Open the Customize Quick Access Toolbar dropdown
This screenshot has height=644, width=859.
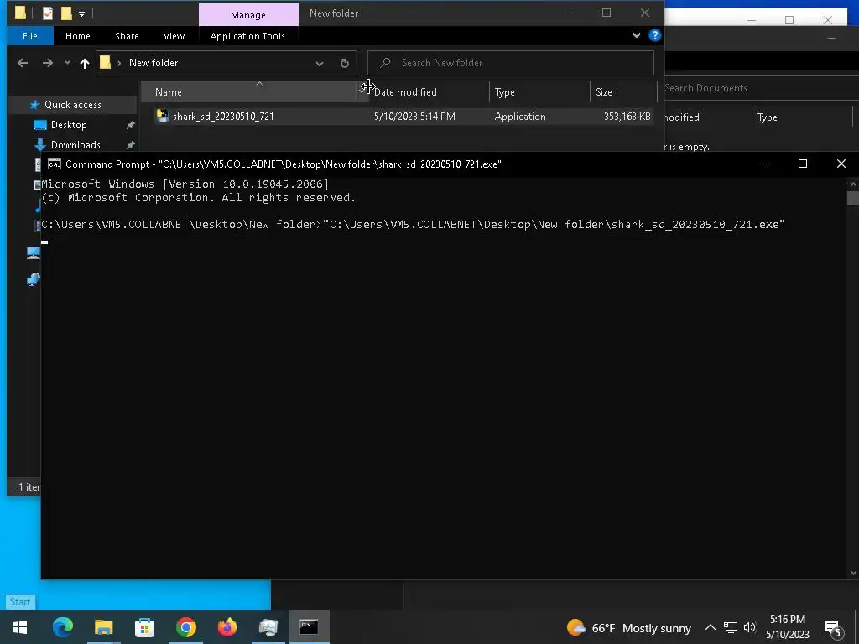tap(81, 13)
